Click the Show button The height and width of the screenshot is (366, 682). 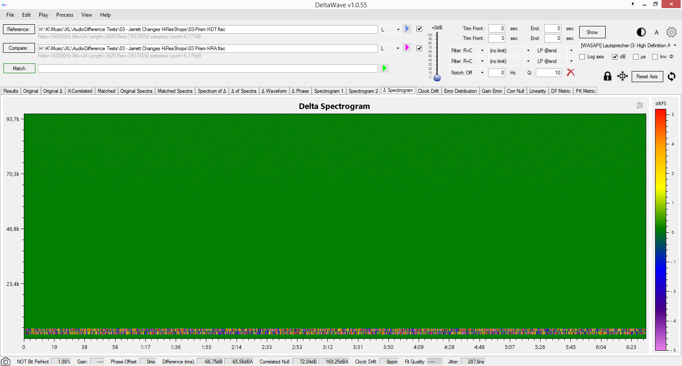(x=592, y=32)
